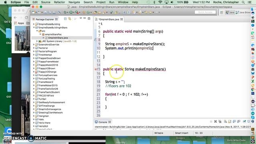Open the Package Explorer View Menu triangle
This screenshot has height=144, width=256.
click(x=81, y=18)
